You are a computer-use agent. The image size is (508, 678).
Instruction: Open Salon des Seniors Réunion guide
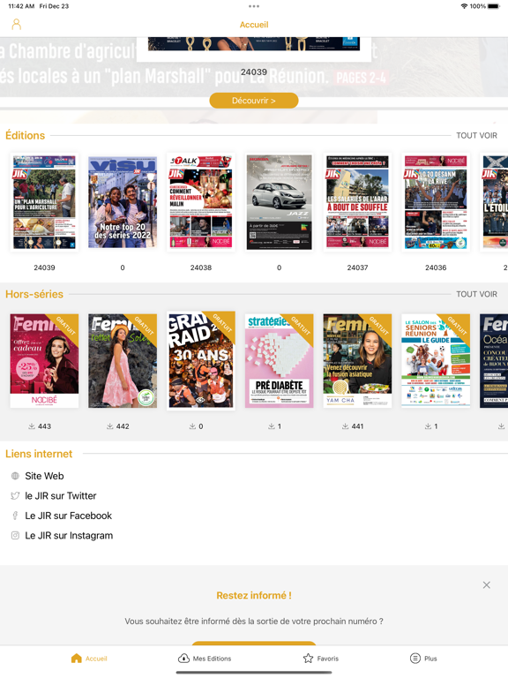click(436, 360)
